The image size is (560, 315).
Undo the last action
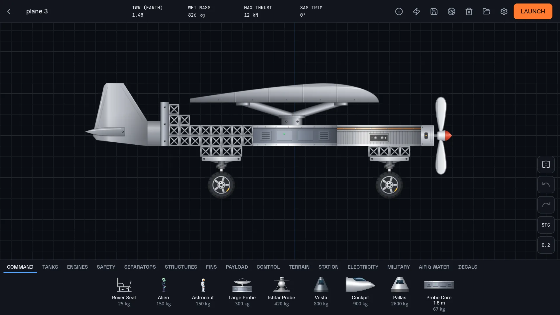tap(546, 185)
